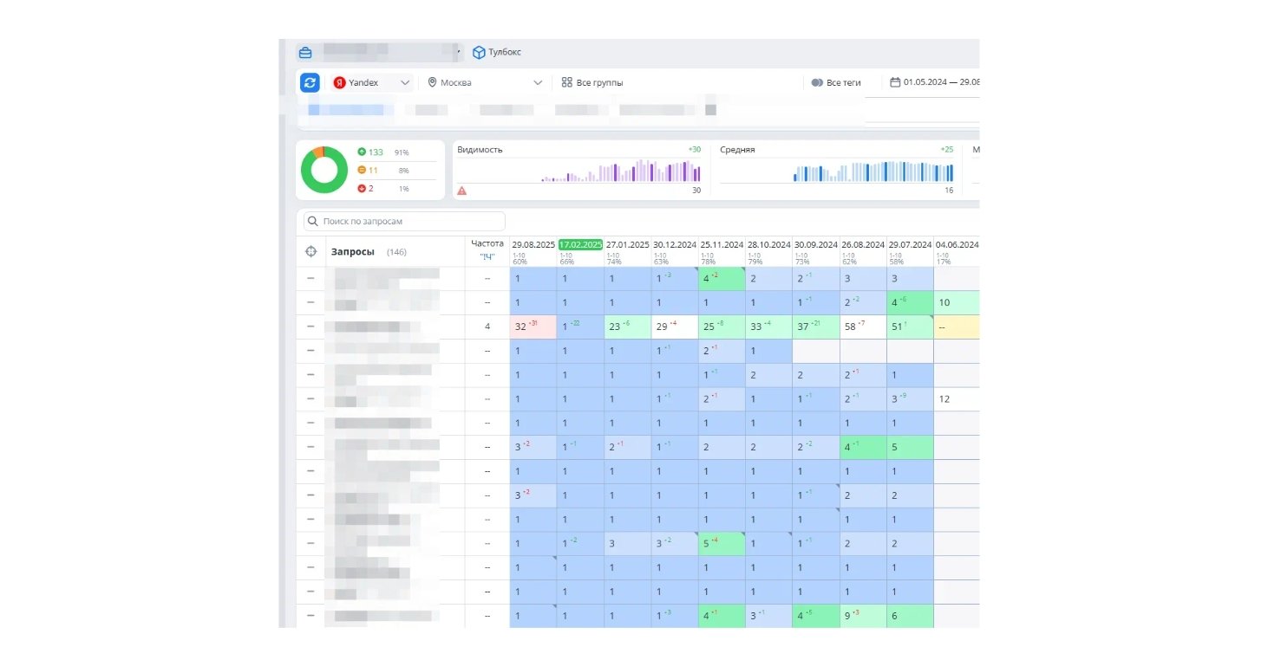Click the Поиск по запросам search field

(x=404, y=222)
